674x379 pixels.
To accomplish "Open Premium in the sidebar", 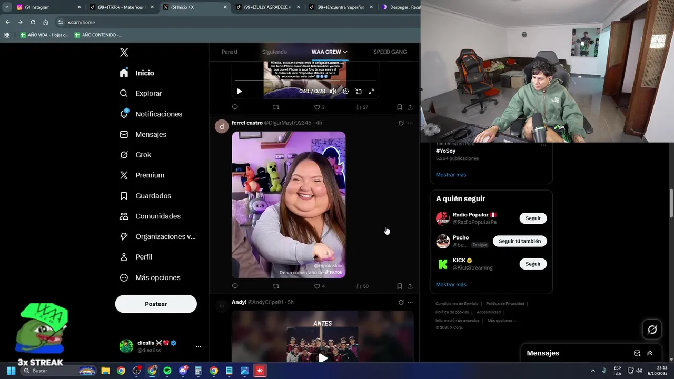I will click(x=142, y=175).
